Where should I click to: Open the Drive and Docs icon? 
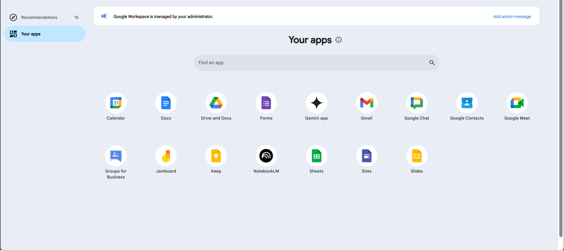click(x=216, y=103)
